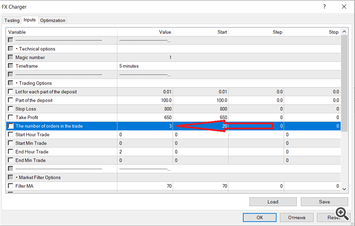This screenshot has width=355, height=226.
Task: Click number of orders value 3
Action: 170,126
